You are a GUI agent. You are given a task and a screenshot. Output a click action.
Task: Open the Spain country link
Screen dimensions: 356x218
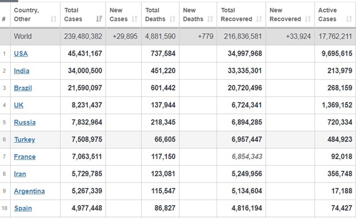(23, 209)
